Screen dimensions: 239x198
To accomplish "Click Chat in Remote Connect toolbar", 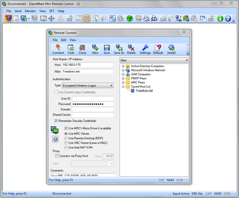I will click(71, 49).
